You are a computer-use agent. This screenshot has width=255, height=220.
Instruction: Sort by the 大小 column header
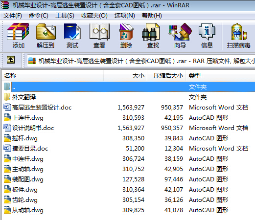(x=125, y=76)
